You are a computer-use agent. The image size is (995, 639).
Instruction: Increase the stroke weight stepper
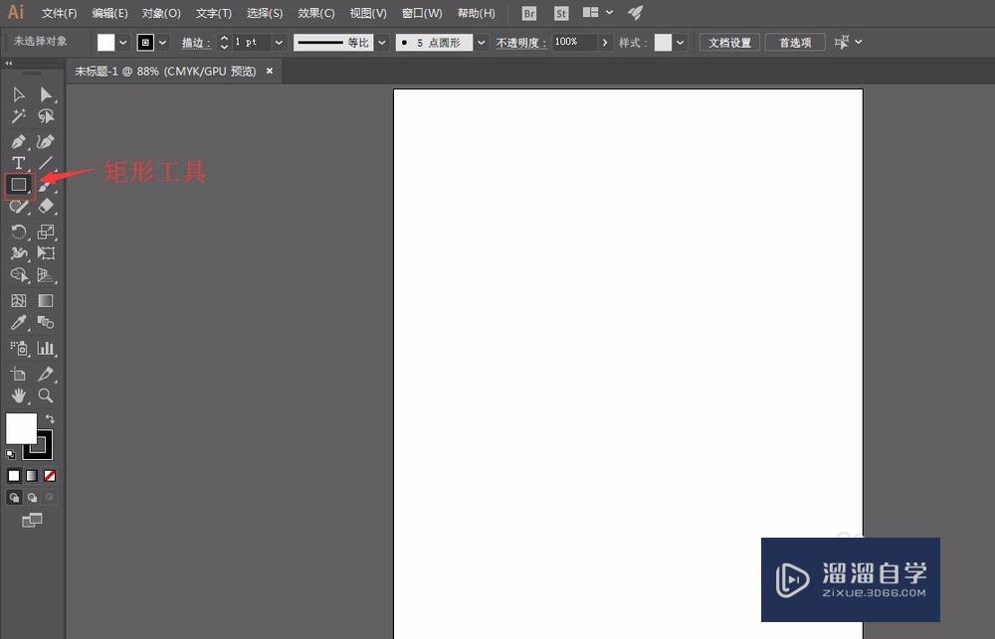pyautogui.click(x=223, y=38)
